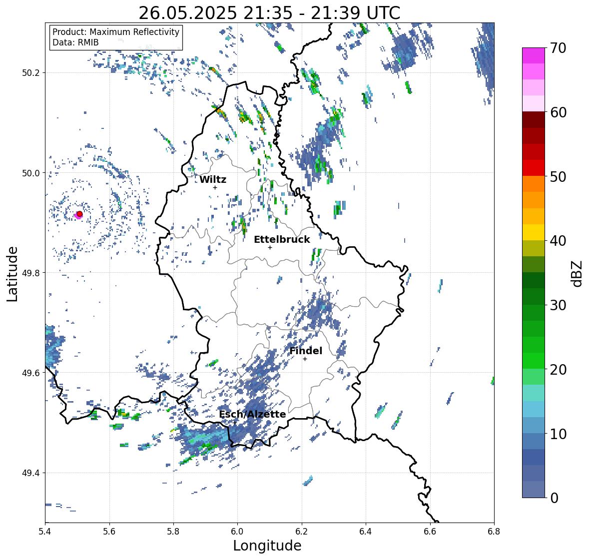
Task: Click the 50.0 latitude tick label
Action: [x=31, y=173]
